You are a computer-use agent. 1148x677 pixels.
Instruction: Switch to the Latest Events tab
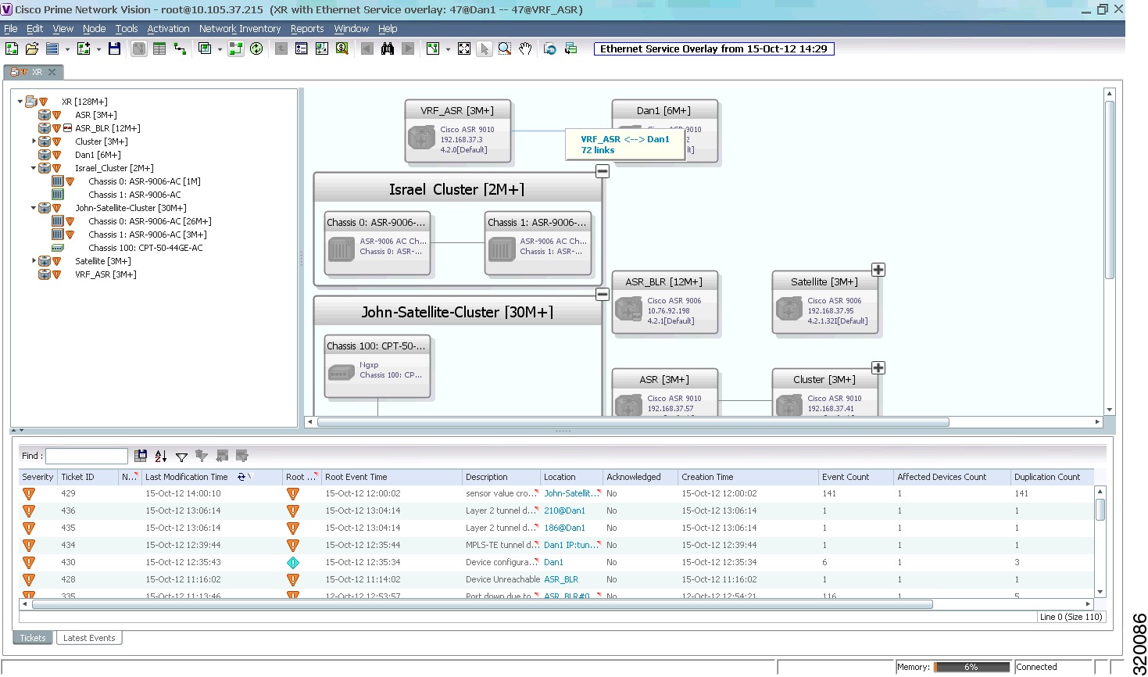click(89, 638)
